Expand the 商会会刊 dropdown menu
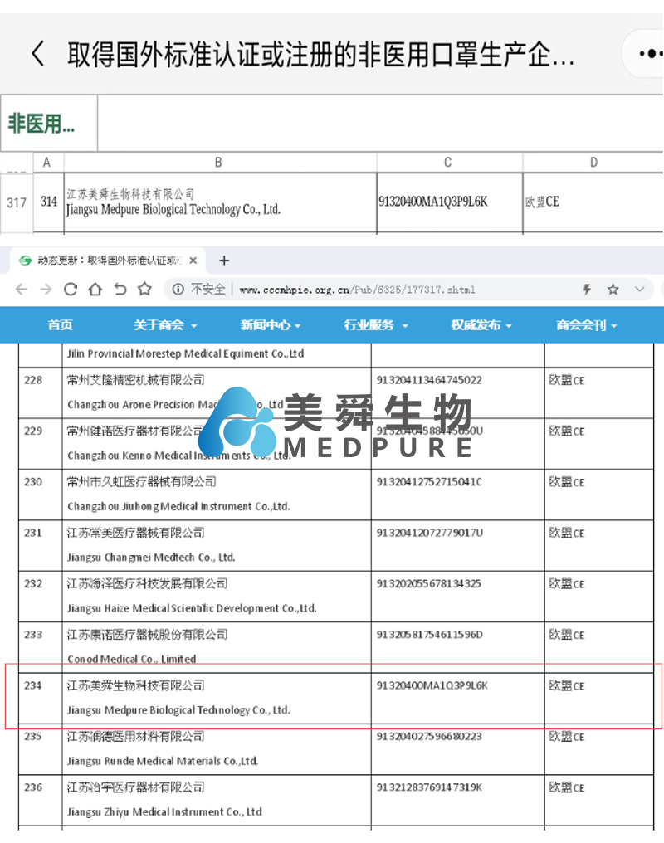 pyautogui.click(x=587, y=324)
